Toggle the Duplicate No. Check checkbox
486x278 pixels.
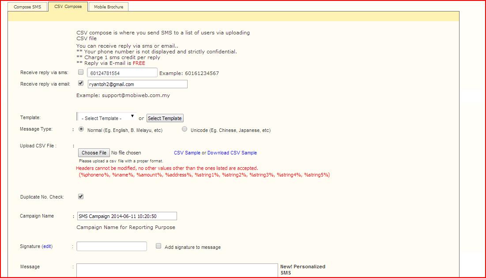point(81,196)
